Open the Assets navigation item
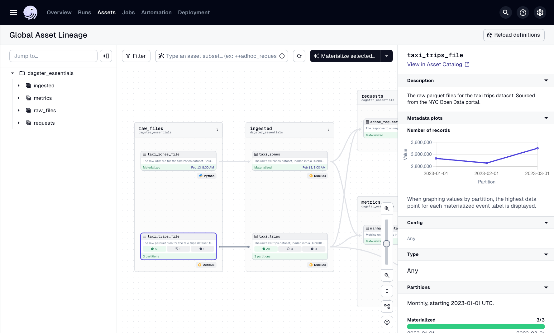554x333 pixels. (x=106, y=12)
